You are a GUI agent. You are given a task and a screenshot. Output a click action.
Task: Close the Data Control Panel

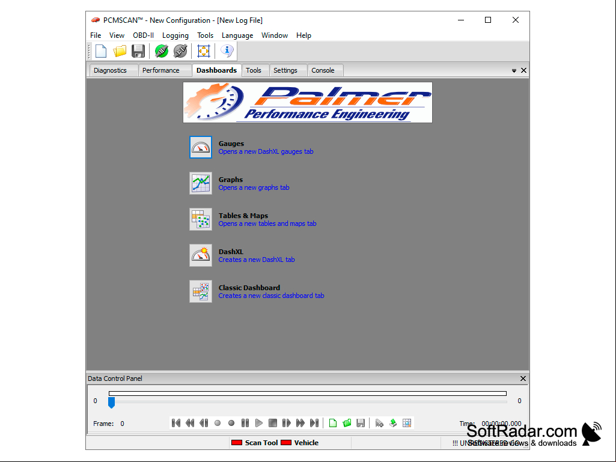point(523,378)
